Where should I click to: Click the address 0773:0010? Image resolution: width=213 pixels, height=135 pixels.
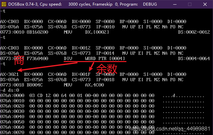click(12, 32)
